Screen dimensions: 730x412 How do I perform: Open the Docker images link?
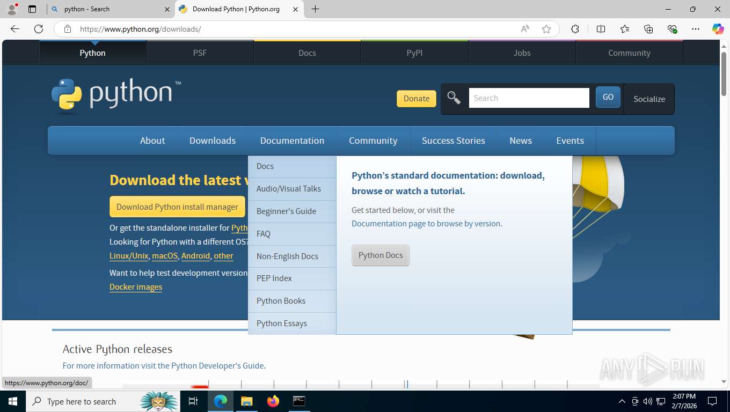136,287
